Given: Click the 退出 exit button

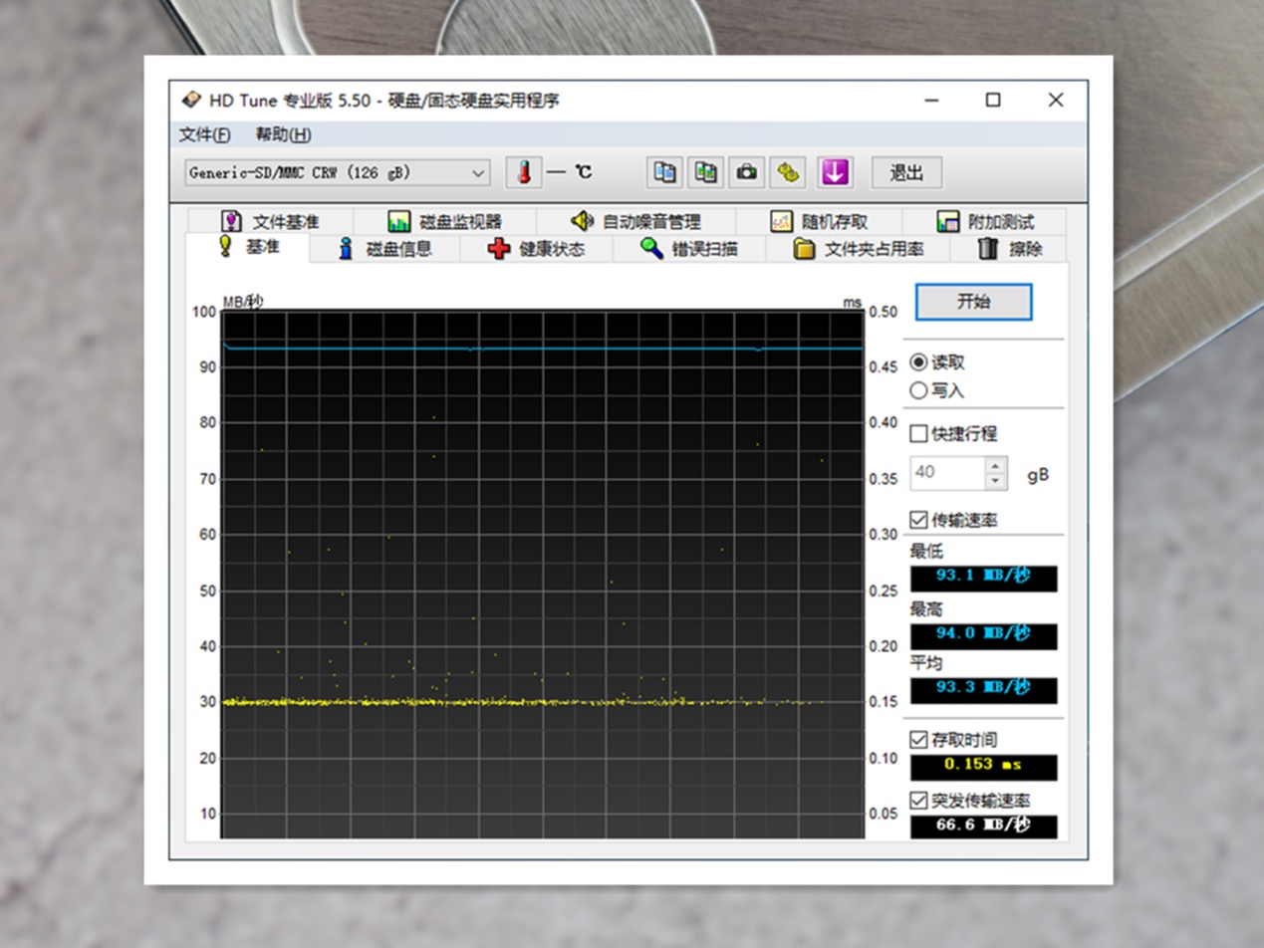Looking at the screenshot, I should click(905, 172).
